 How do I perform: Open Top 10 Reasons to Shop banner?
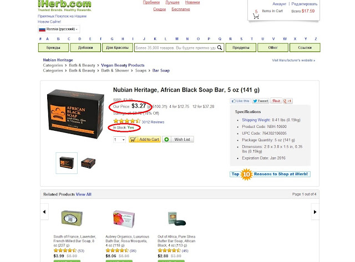pos(270,174)
